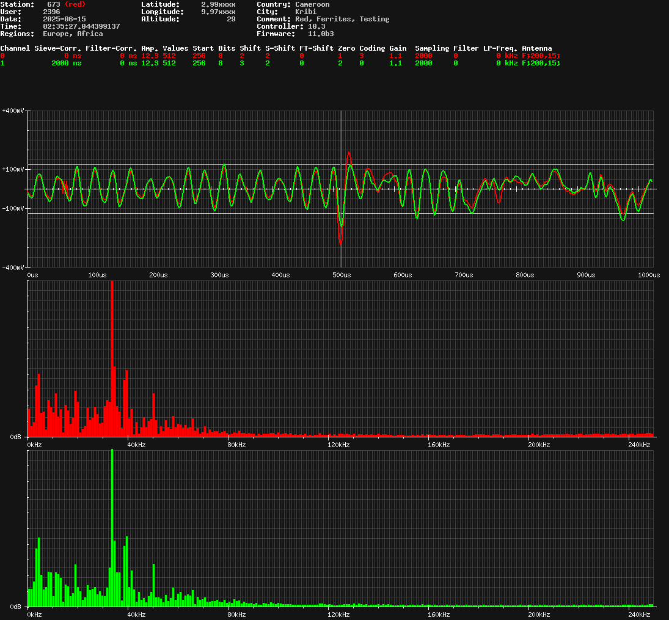
Task: Select the Antenna column header
Action: tap(537, 48)
